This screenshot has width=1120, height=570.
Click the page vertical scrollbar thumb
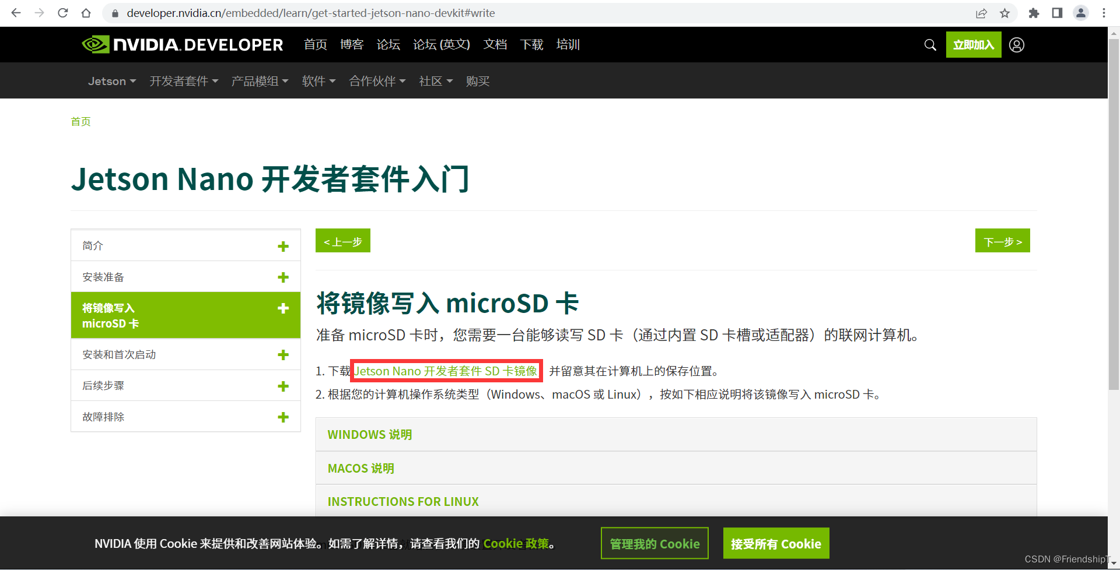tap(1114, 214)
